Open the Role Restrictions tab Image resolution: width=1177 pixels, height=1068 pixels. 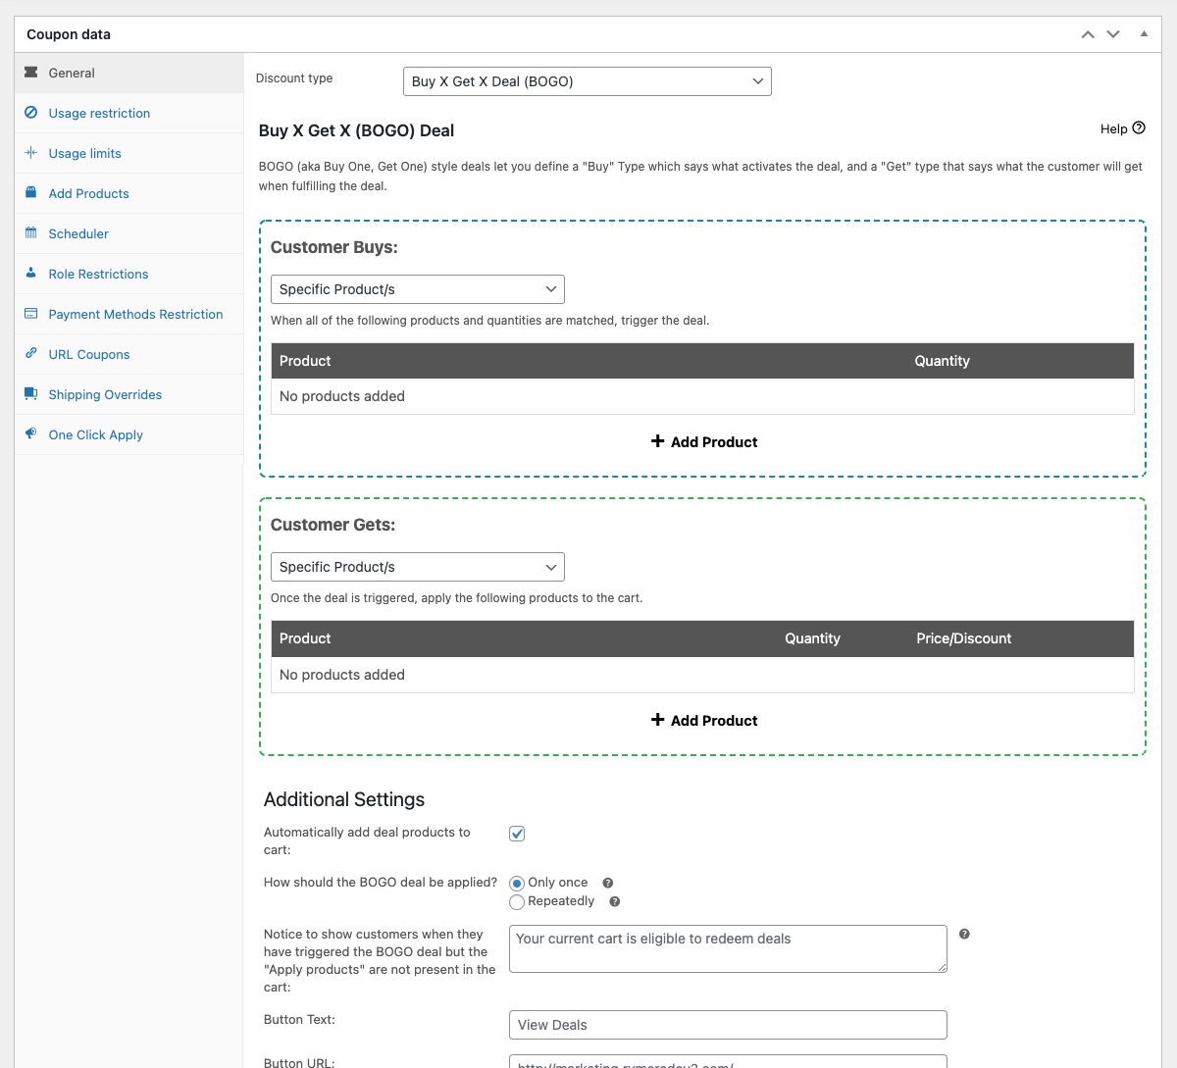click(x=129, y=274)
